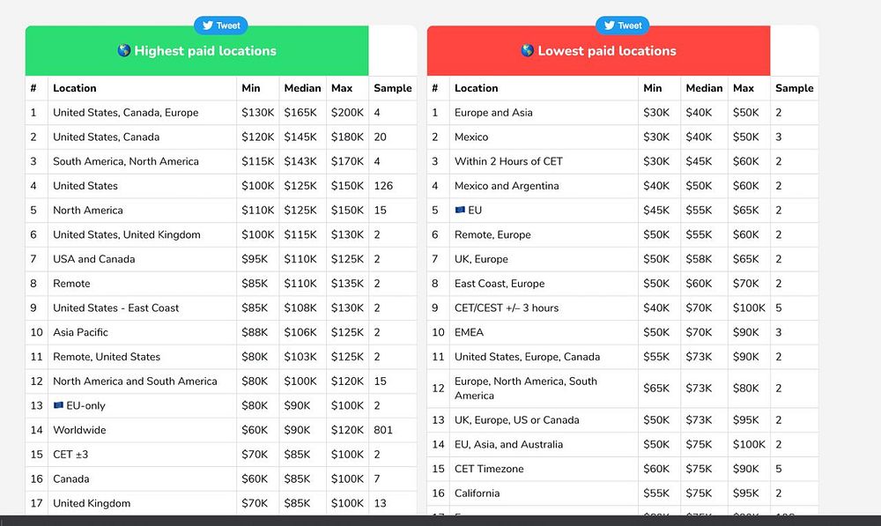The image size is (881, 526).
Task: Sort the highest paid table by the Median column
Action: click(302, 88)
